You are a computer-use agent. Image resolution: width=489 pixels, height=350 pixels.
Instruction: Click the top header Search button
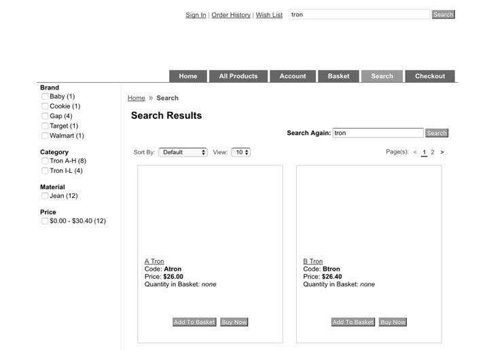443,14
